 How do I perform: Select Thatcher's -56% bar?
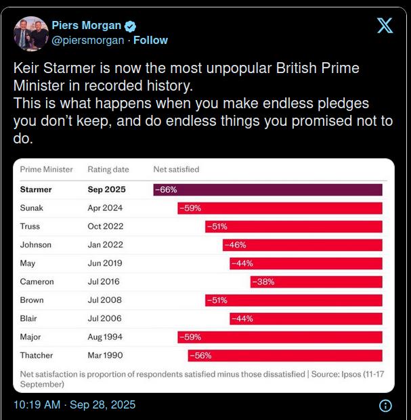tap(285, 355)
